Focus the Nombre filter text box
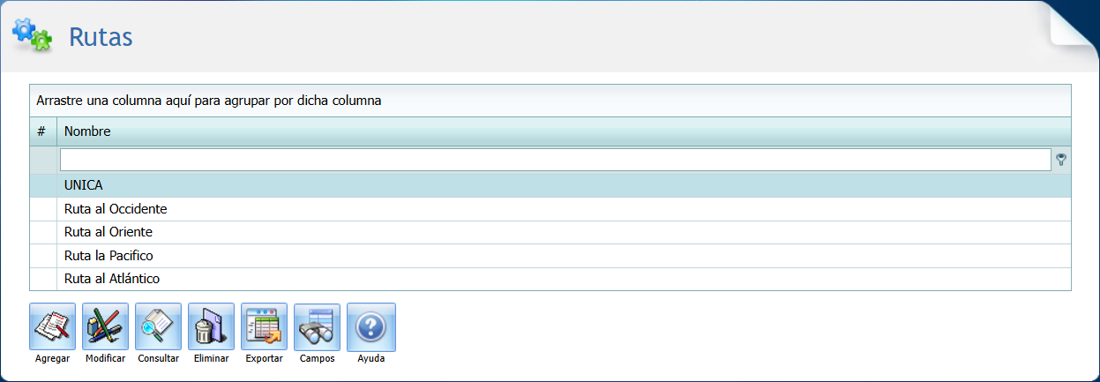 (x=555, y=160)
